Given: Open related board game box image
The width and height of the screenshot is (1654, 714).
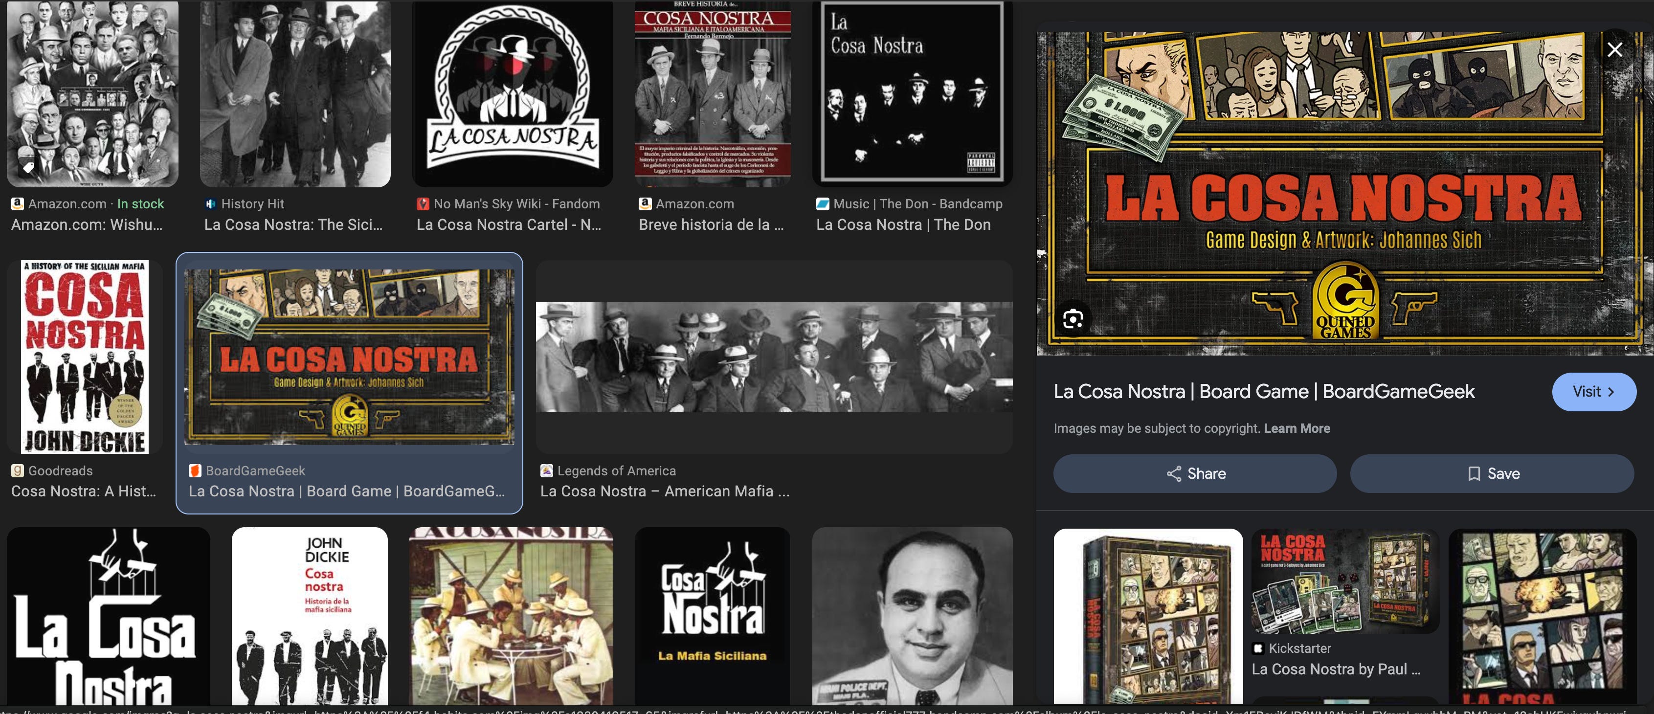Looking at the screenshot, I should (1148, 616).
